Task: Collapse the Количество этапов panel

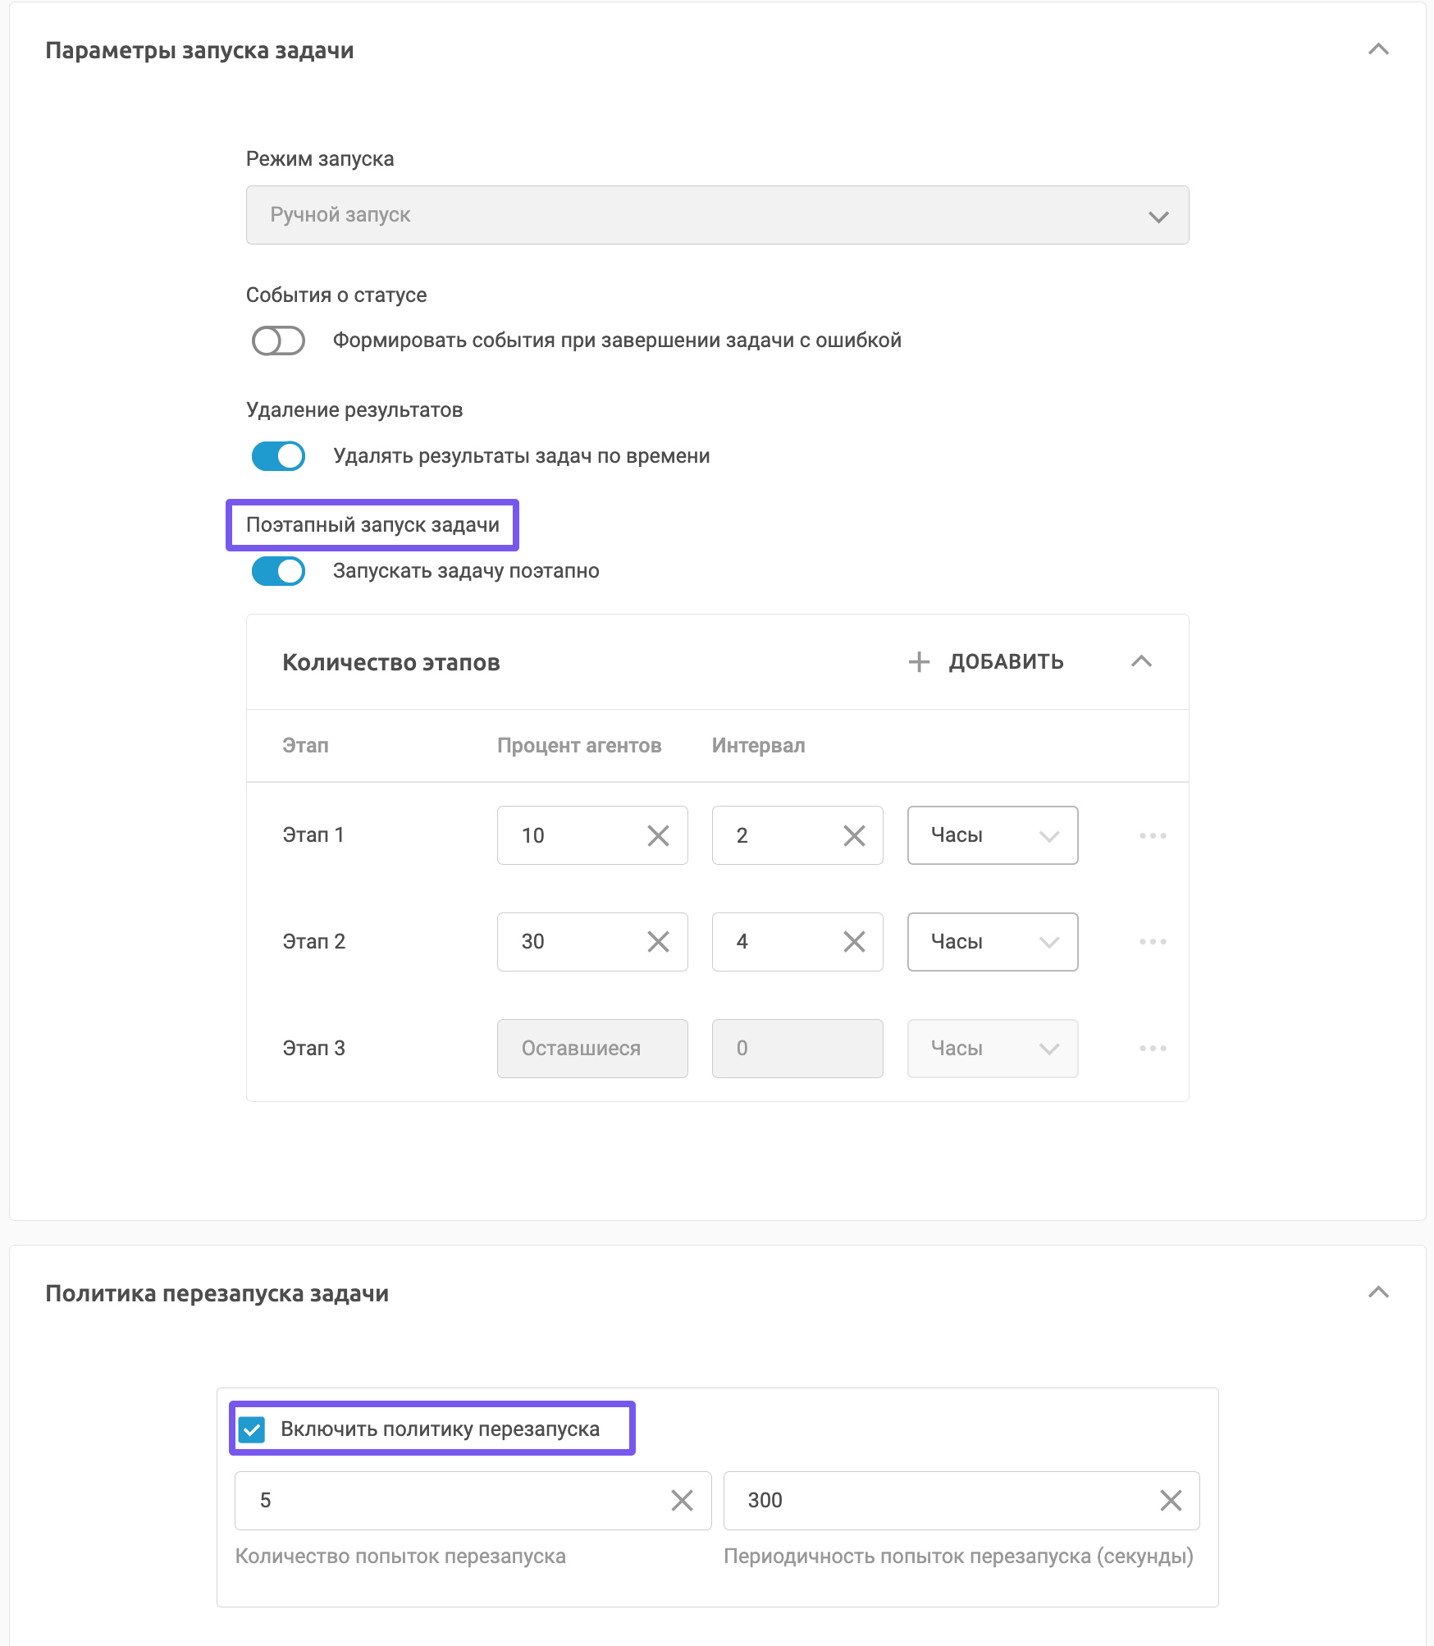Action: 1141,661
